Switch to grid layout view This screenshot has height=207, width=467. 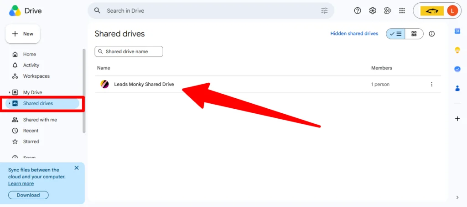pos(414,34)
